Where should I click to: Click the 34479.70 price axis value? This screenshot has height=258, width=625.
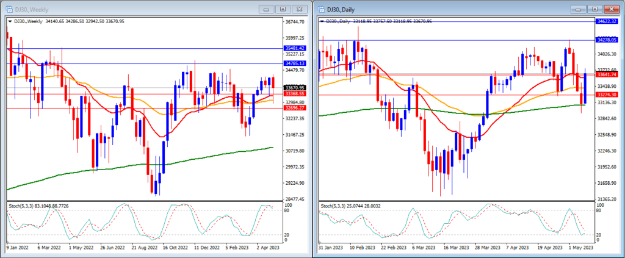pos(295,70)
